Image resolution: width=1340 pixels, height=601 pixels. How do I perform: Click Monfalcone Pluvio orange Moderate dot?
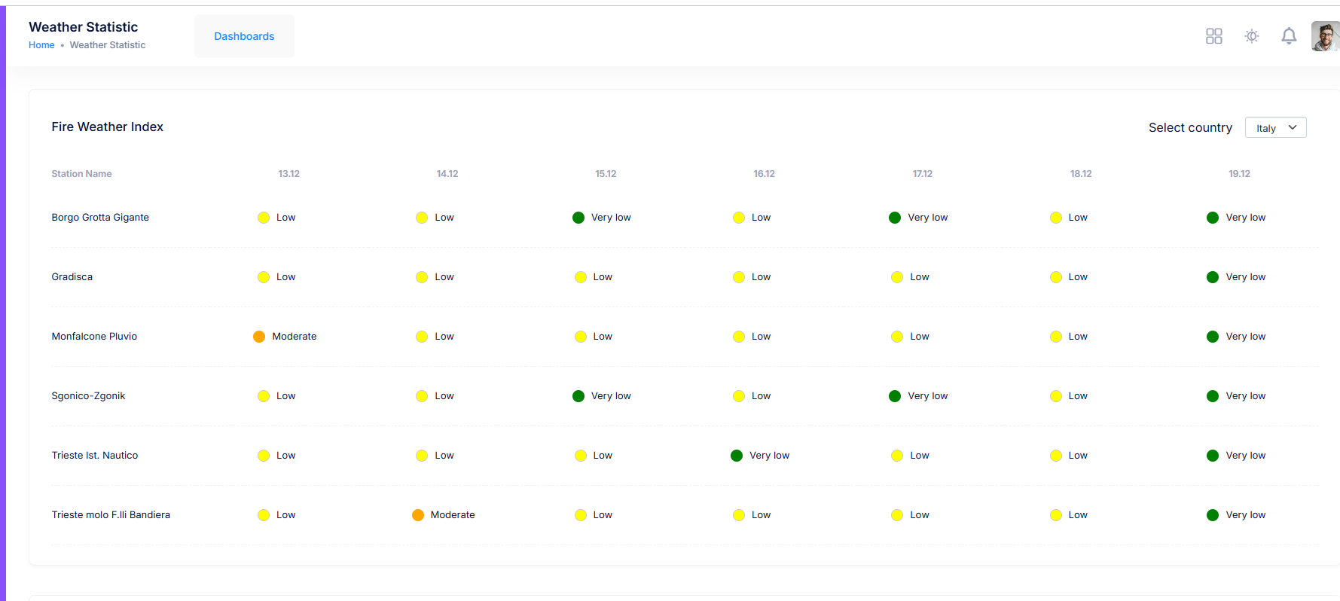click(259, 337)
